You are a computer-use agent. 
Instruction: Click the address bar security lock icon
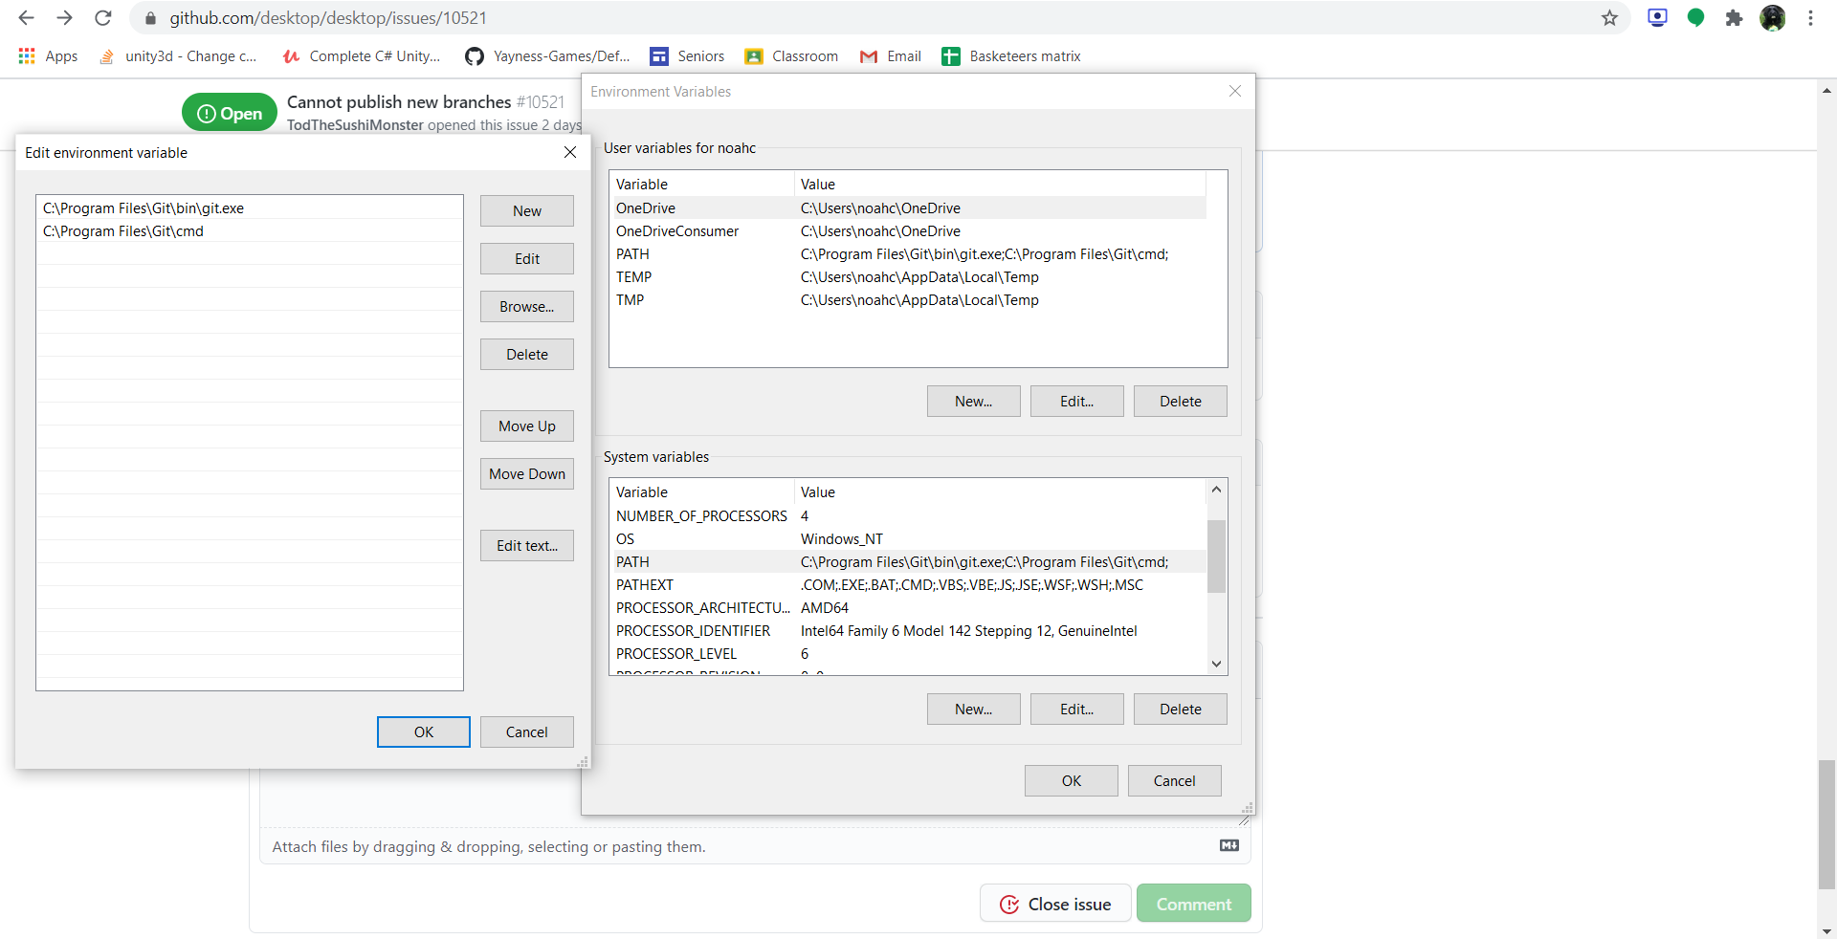click(149, 18)
